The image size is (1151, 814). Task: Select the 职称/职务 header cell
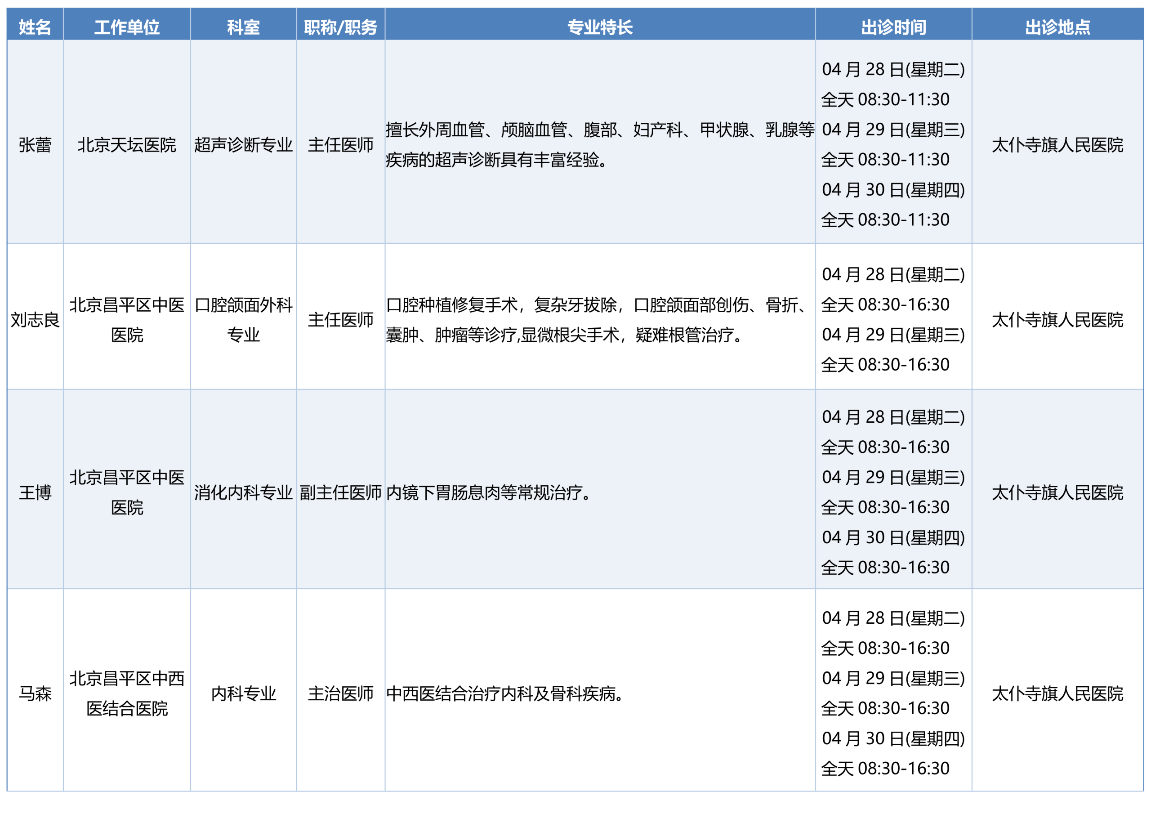pyautogui.click(x=340, y=27)
